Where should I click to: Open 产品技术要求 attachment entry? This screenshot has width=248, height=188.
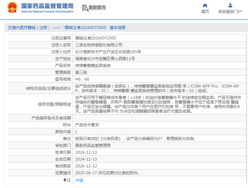pyautogui.click(x=87, y=125)
